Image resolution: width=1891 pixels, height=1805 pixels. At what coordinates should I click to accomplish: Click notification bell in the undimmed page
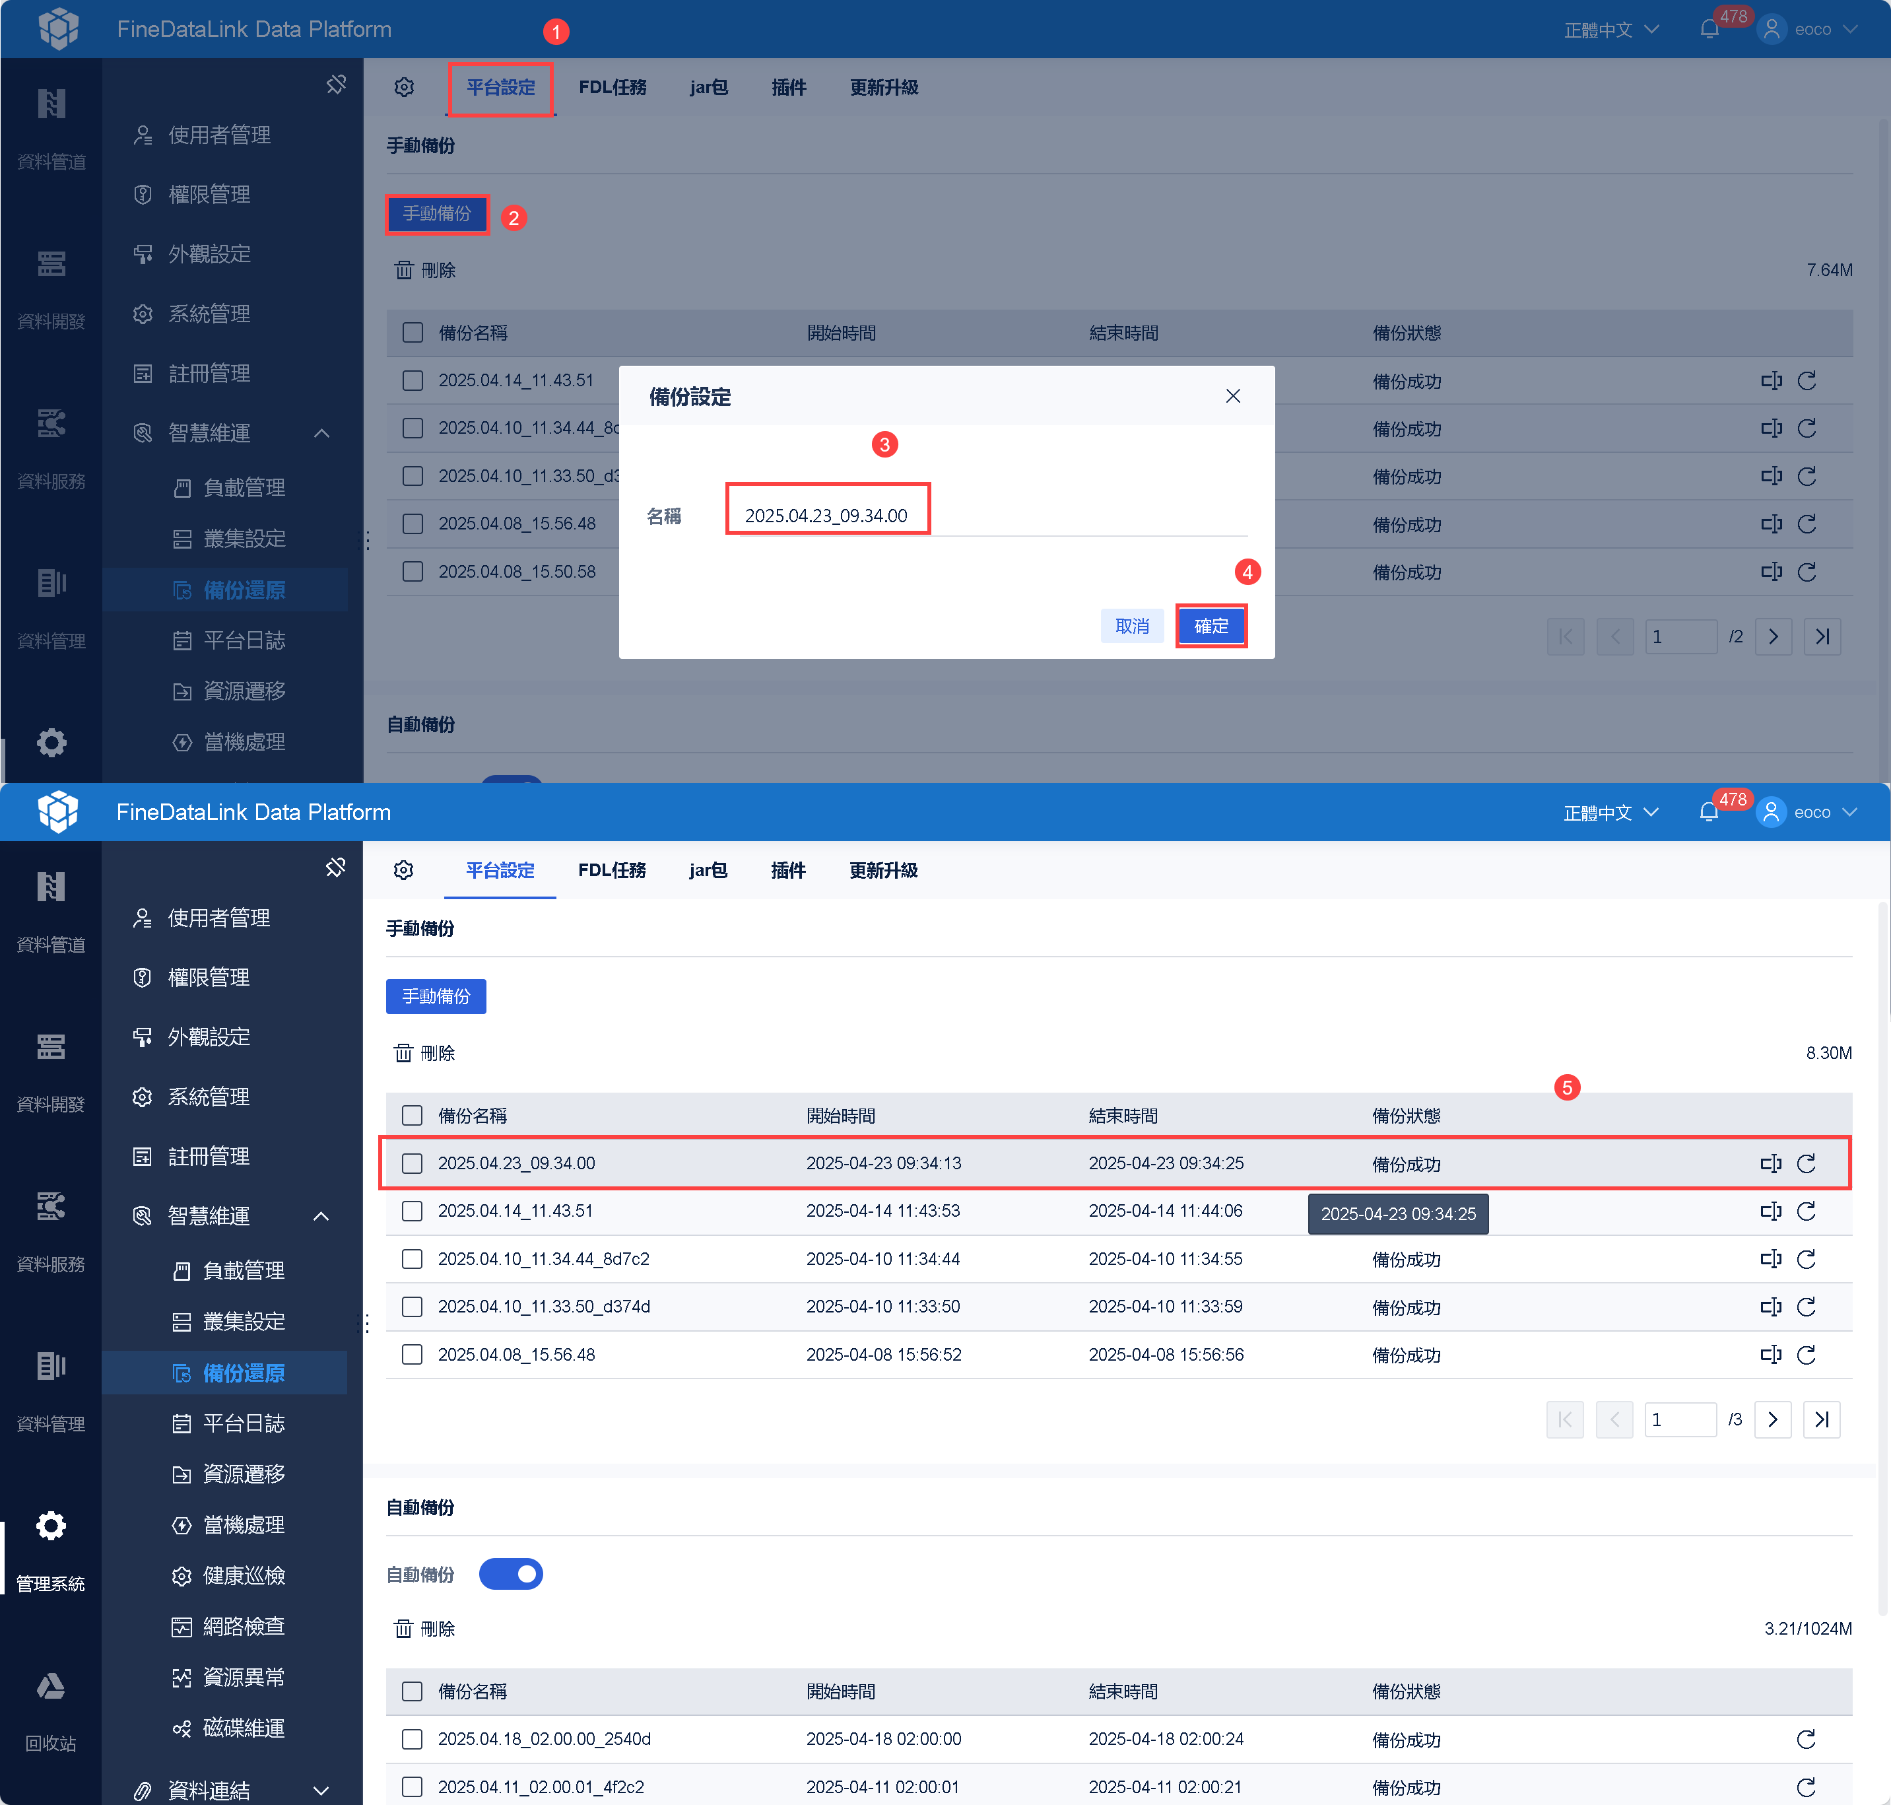[1709, 813]
